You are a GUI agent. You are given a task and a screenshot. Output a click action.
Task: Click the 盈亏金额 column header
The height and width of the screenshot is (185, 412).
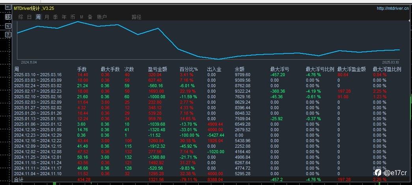157,69
